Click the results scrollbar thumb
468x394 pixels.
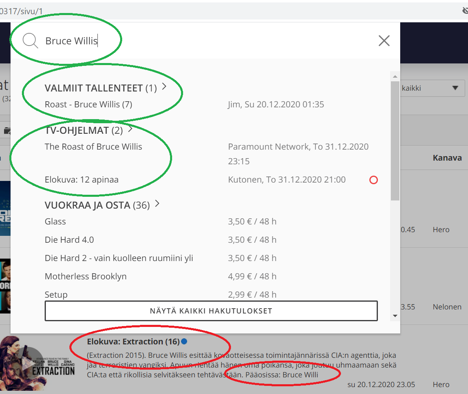[x=395, y=141]
